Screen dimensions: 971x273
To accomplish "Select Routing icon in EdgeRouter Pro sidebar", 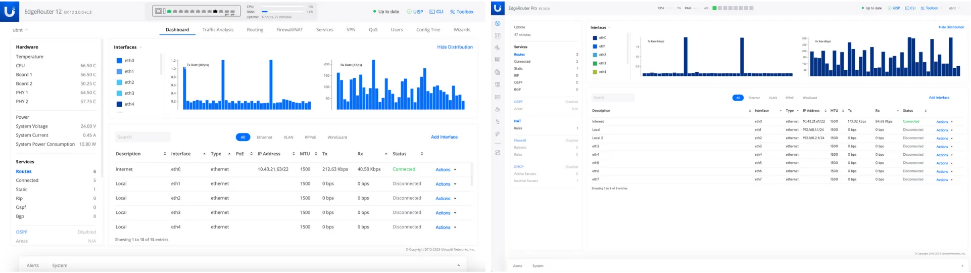I will pyautogui.click(x=498, y=48).
